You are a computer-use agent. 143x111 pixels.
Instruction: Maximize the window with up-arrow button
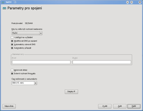pos(132,2)
